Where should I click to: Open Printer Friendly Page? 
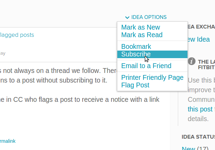pos(152,77)
